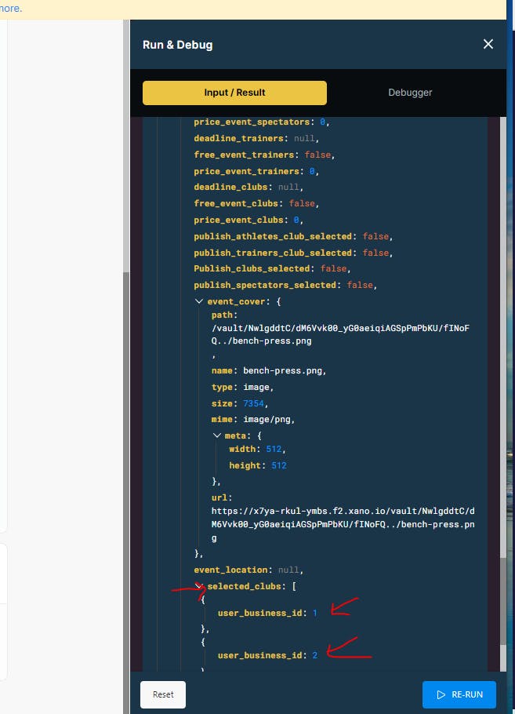Click the RE-RUN button

coord(459,694)
